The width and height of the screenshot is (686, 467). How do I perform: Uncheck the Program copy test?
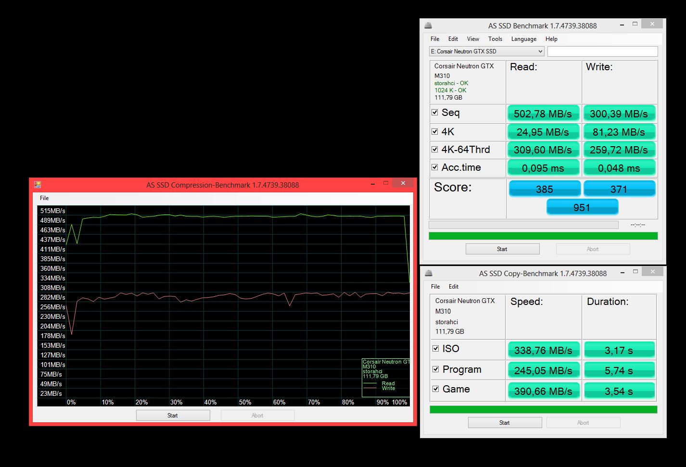point(436,369)
